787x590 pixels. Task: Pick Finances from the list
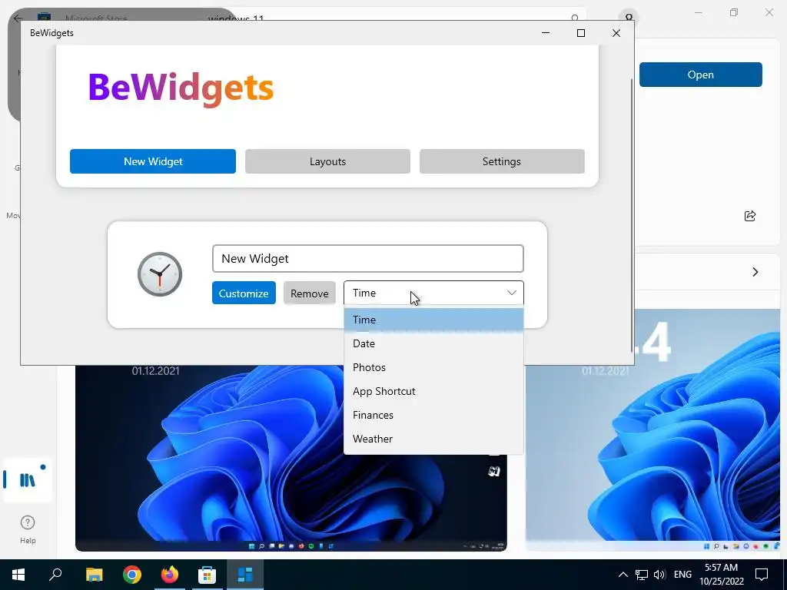[433, 415]
